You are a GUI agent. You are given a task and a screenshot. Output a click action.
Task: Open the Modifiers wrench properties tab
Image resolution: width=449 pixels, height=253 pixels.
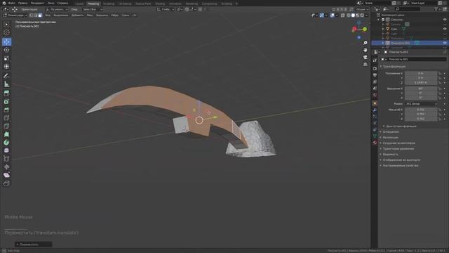(x=375, y=110)
